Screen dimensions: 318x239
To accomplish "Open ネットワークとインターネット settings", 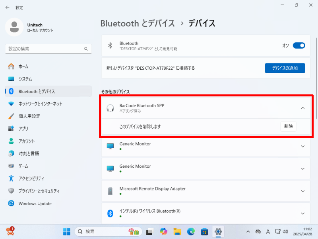I will coord(48,104).
